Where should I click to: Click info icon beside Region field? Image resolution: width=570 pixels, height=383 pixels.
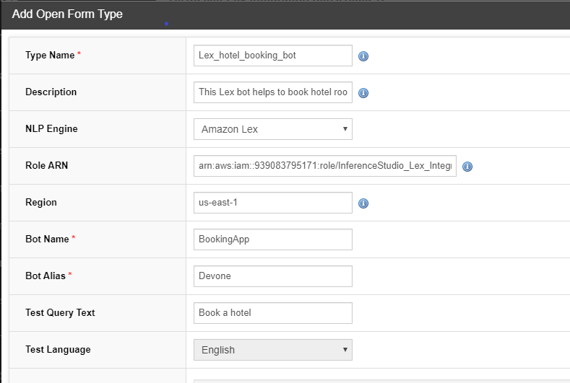pos(363,203)
